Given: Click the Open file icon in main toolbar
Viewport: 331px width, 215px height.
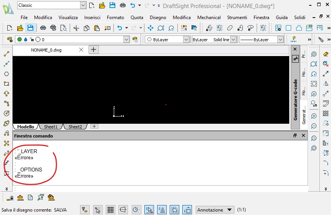Looking at the screenshot, I should pos(20,28).
